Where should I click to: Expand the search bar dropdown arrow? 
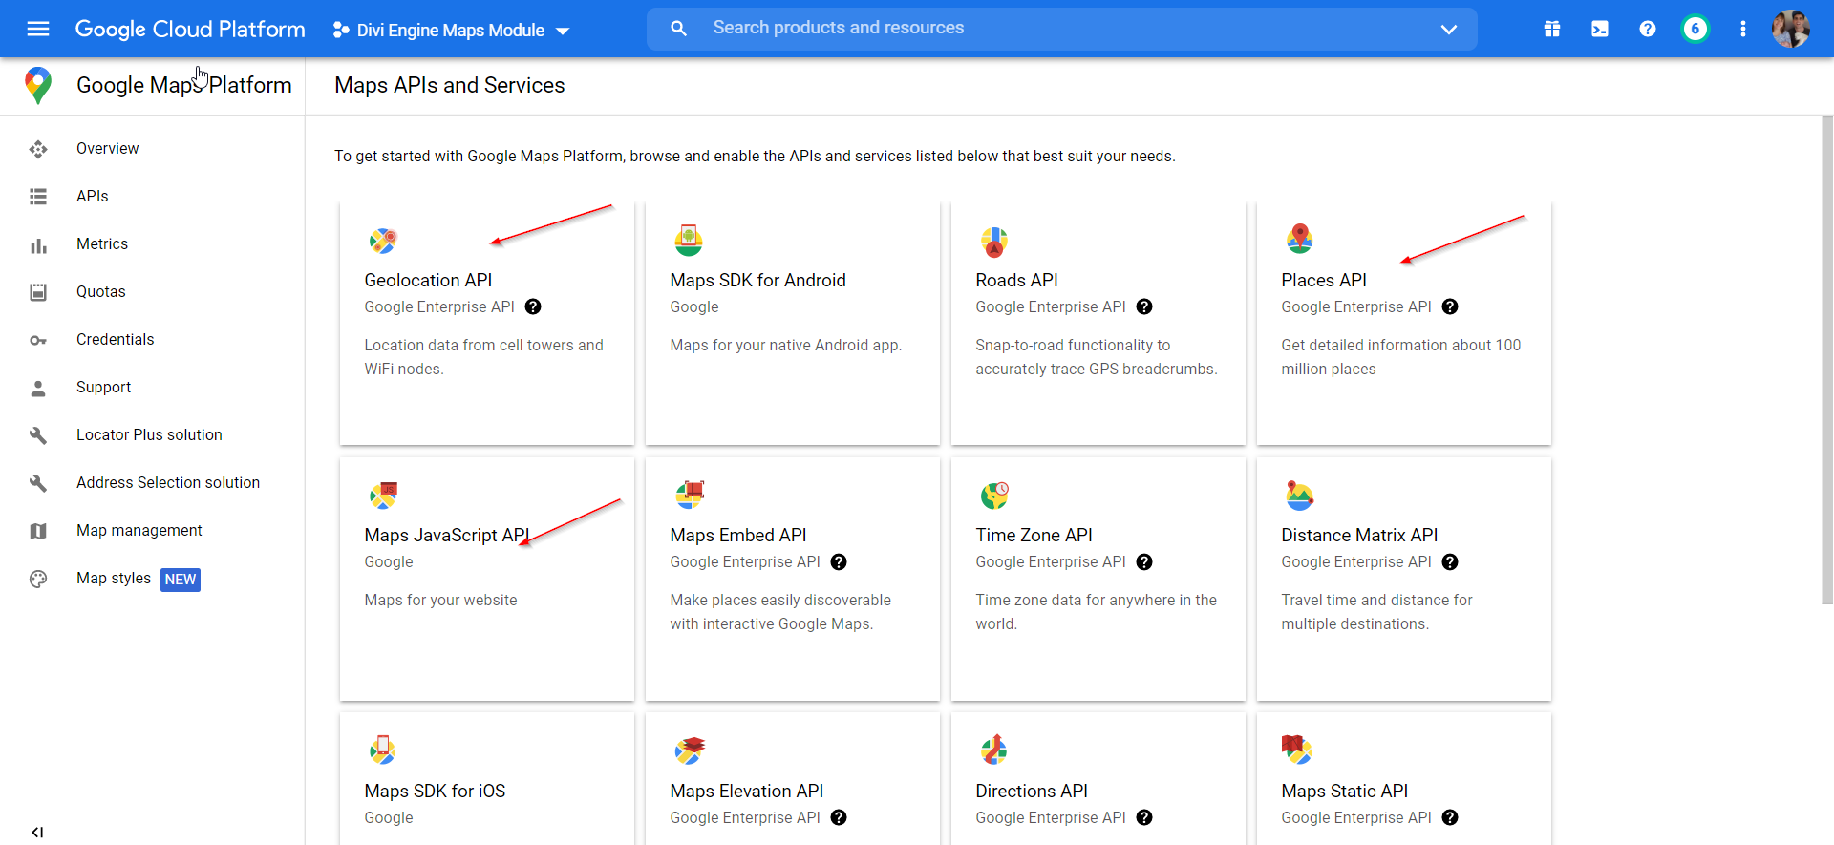1449,29
